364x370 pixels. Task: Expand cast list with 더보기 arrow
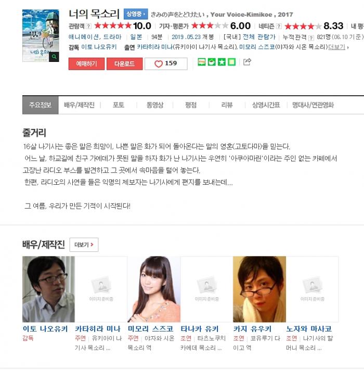click(x=339, y=47)
